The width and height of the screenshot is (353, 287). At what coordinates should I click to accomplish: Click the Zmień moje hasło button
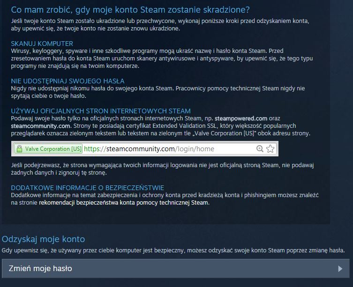(x=176, y=268)
